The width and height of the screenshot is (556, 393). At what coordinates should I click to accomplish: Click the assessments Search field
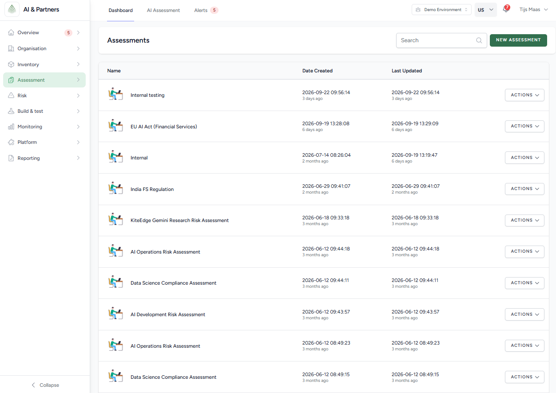441,40
